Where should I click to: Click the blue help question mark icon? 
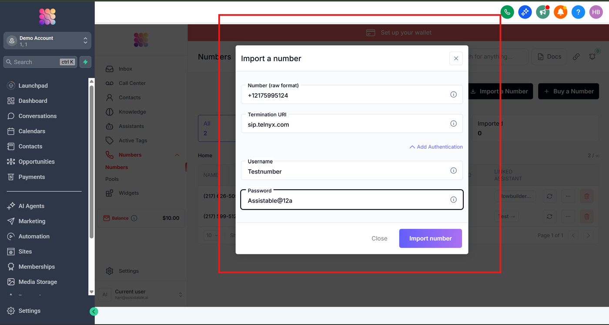click(578, 12)
